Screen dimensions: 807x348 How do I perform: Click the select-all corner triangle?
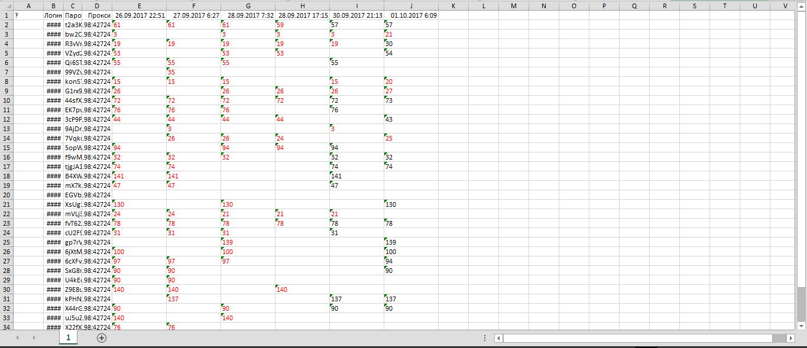pos(7,6)
